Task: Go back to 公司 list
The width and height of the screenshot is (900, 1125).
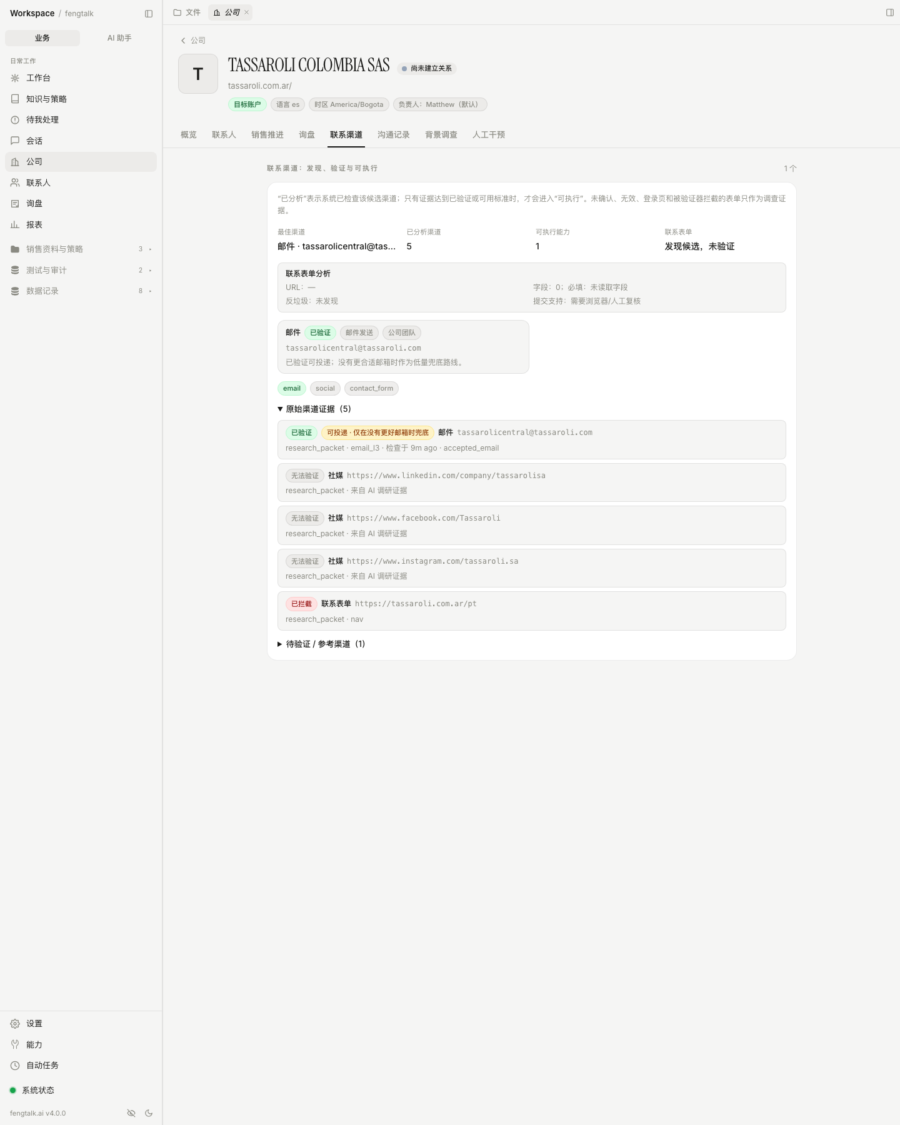Action: pos(193,41)
